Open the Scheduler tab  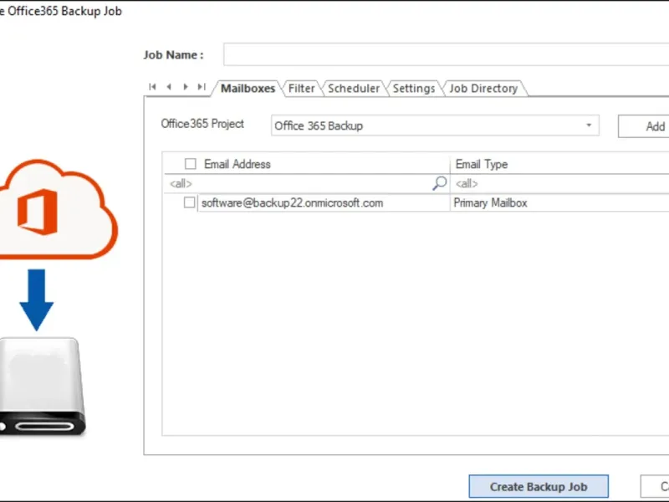click(x=354, y=89)
